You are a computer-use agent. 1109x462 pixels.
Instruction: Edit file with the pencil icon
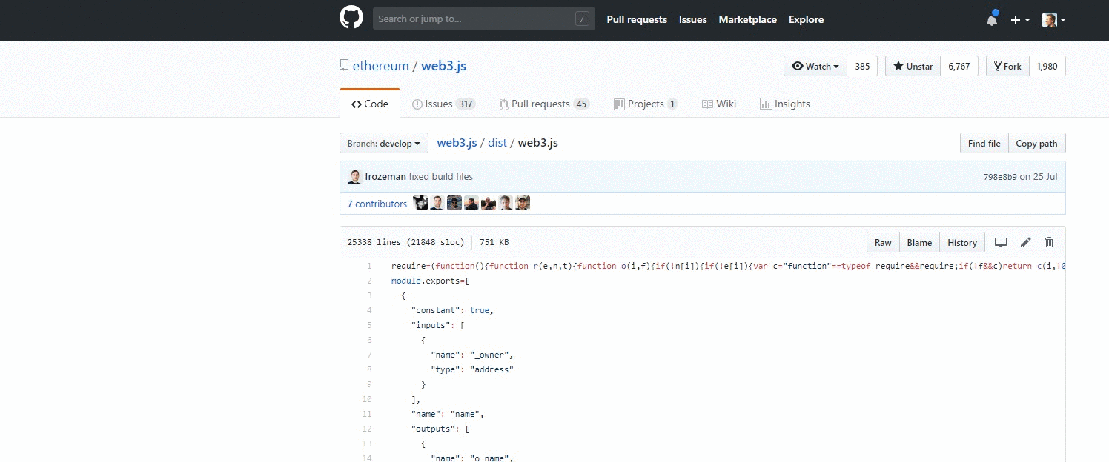click(x=1026, y=242)
